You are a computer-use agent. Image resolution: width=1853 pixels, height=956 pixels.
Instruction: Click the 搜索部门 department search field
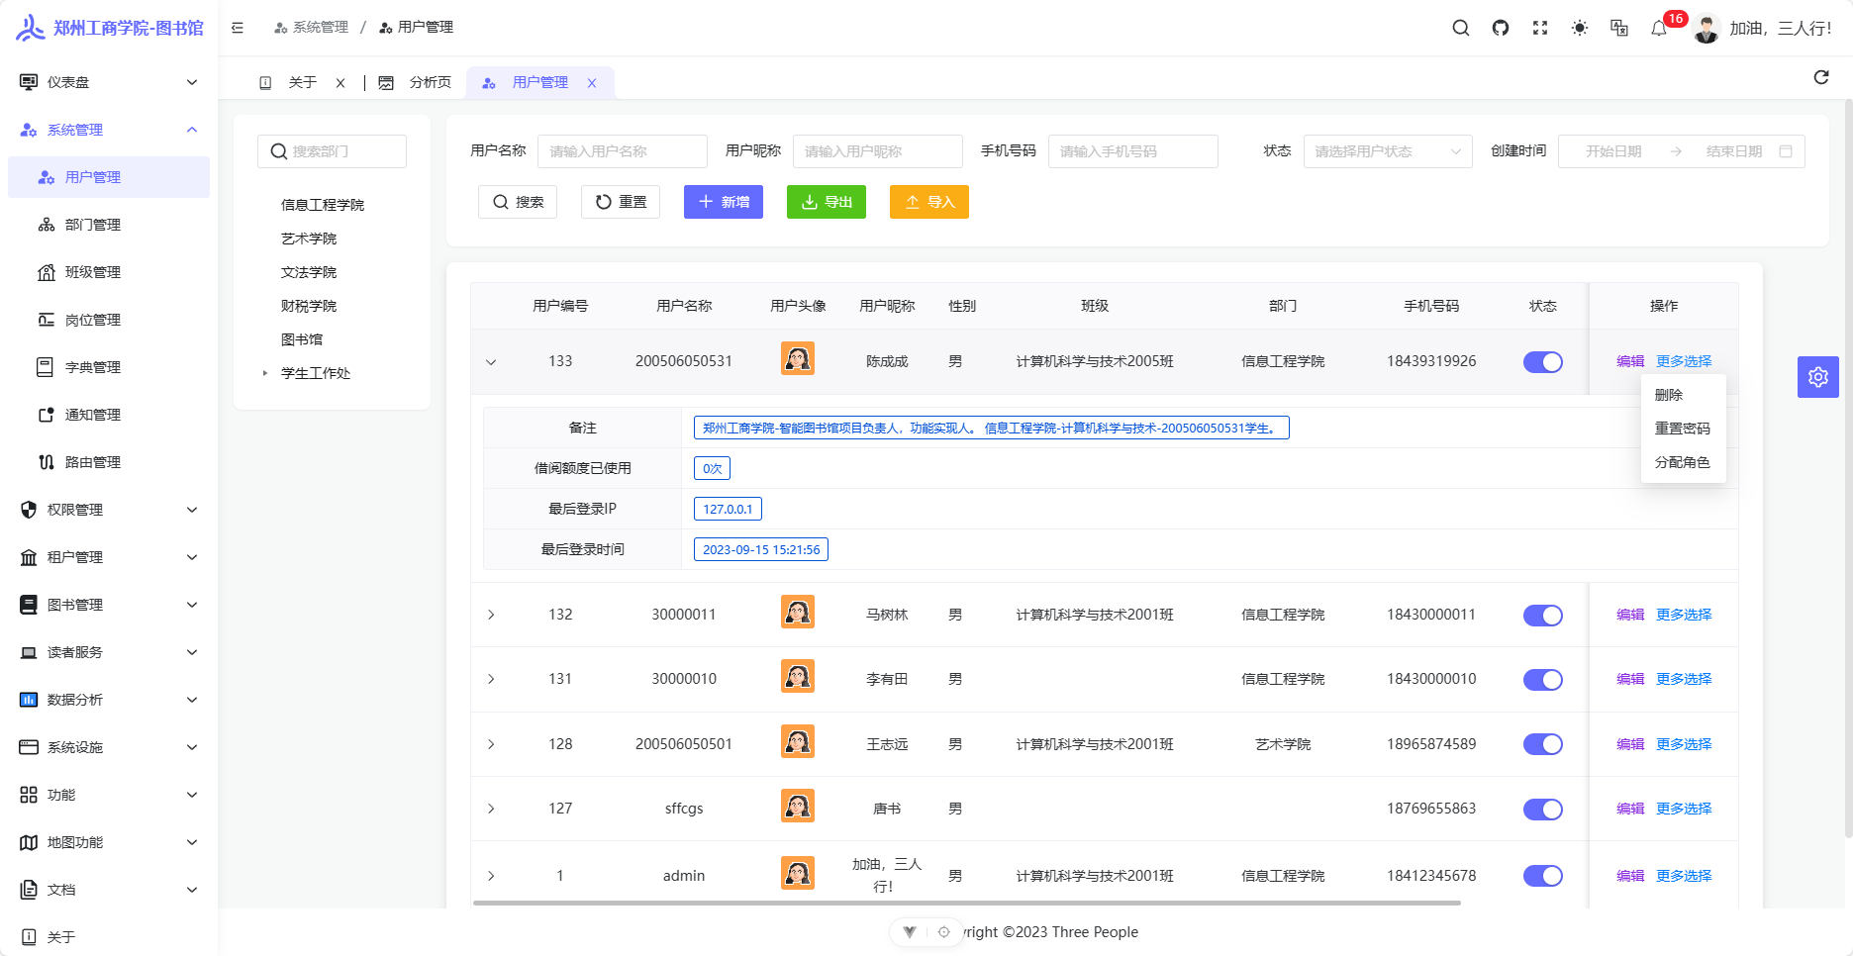[x=333, y=151]
